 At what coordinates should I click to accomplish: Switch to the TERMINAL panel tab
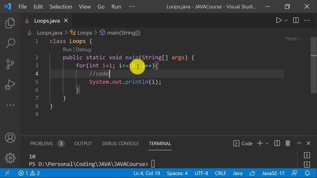click(160, 143)
